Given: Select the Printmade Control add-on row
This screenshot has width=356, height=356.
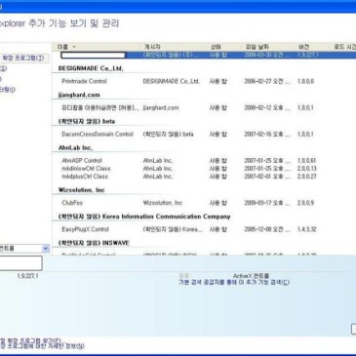Looking at the screenshot, I should (x=204, y=81).
